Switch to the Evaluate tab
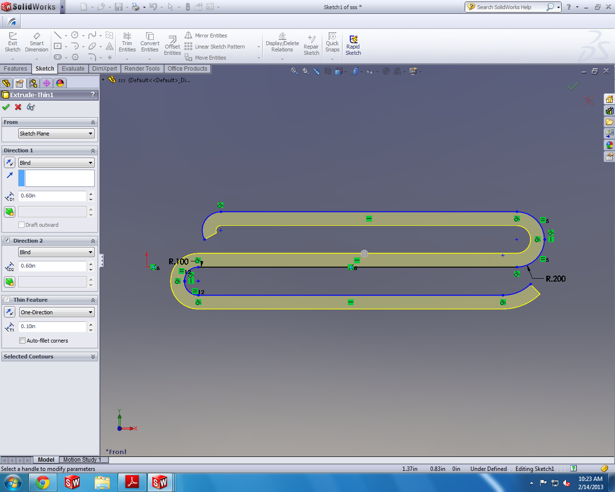The height and width of the screenshot is (492, 615). 73,69
